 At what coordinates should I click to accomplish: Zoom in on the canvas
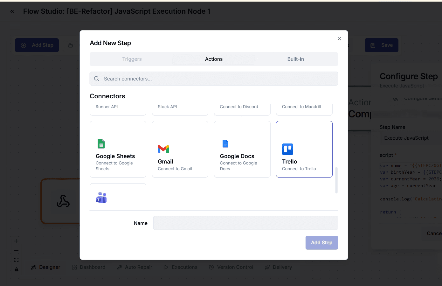click(16, 241)
